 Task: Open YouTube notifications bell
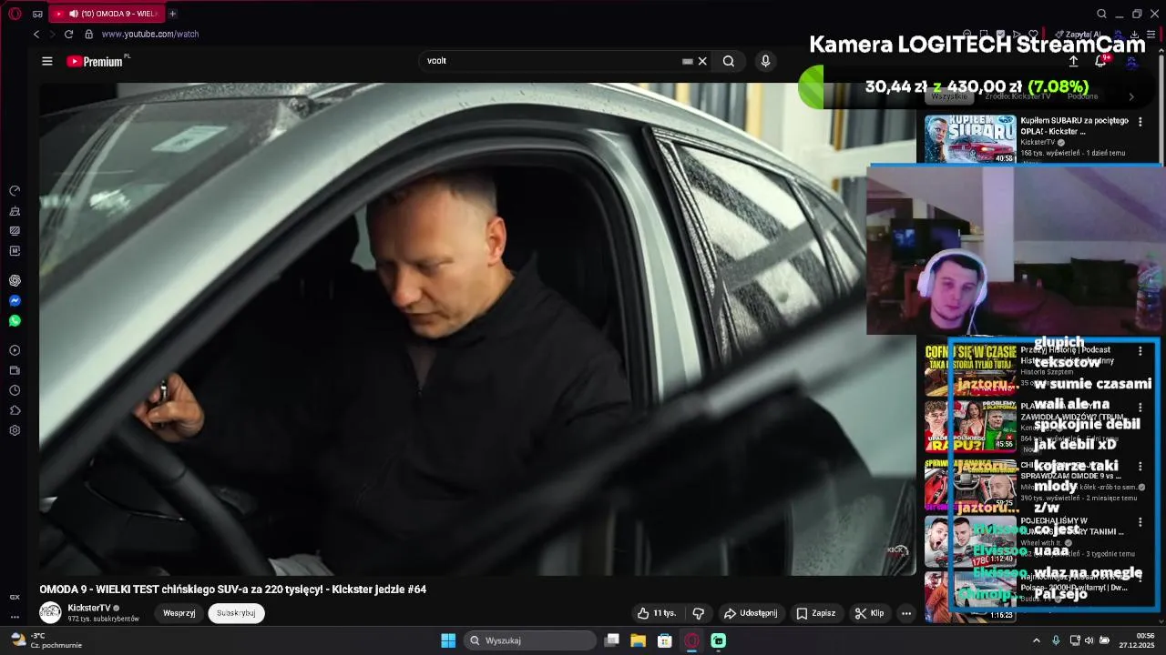pyautogui.click(x=1100, y=61)
